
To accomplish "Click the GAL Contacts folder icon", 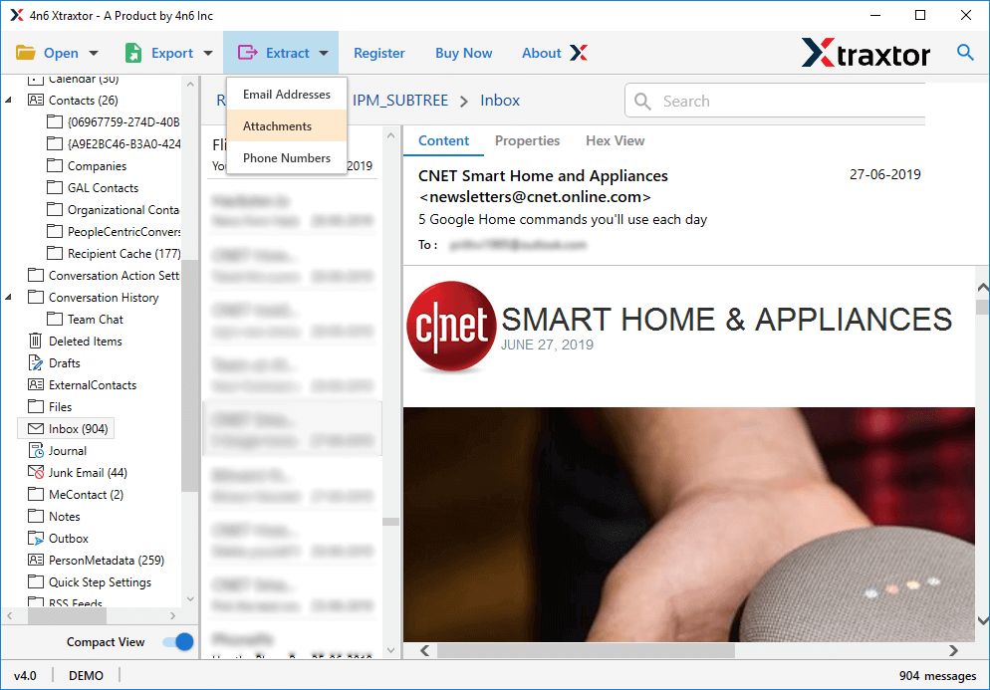I will tap(55, 187).
